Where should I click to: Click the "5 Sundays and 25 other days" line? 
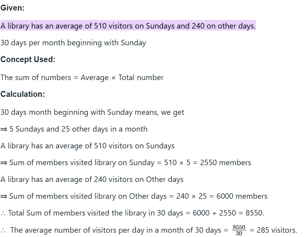pos(78,129)
